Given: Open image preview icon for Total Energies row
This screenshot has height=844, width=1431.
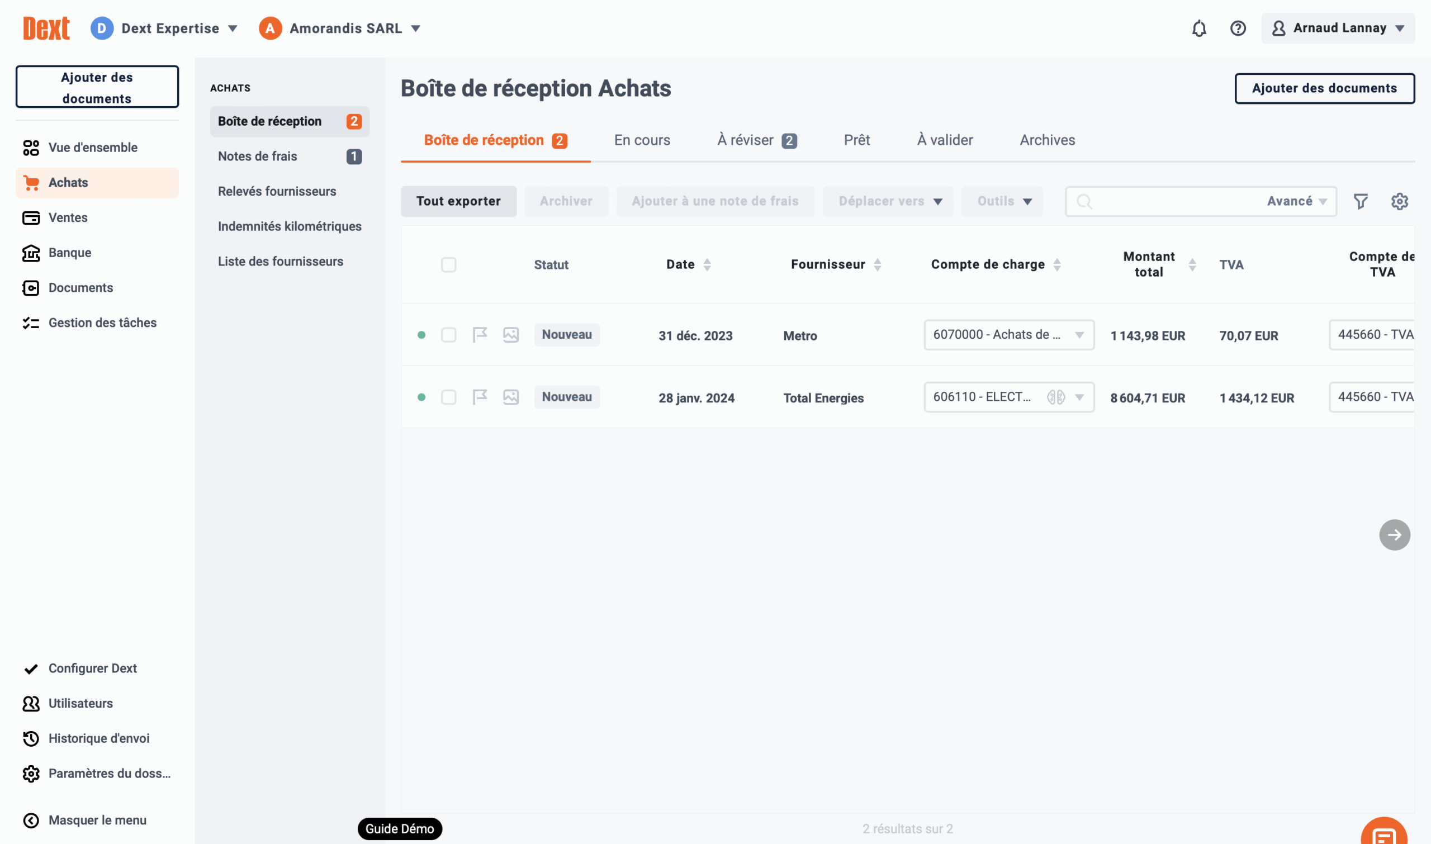Looking at the screenshot, I should coord(511,397).
